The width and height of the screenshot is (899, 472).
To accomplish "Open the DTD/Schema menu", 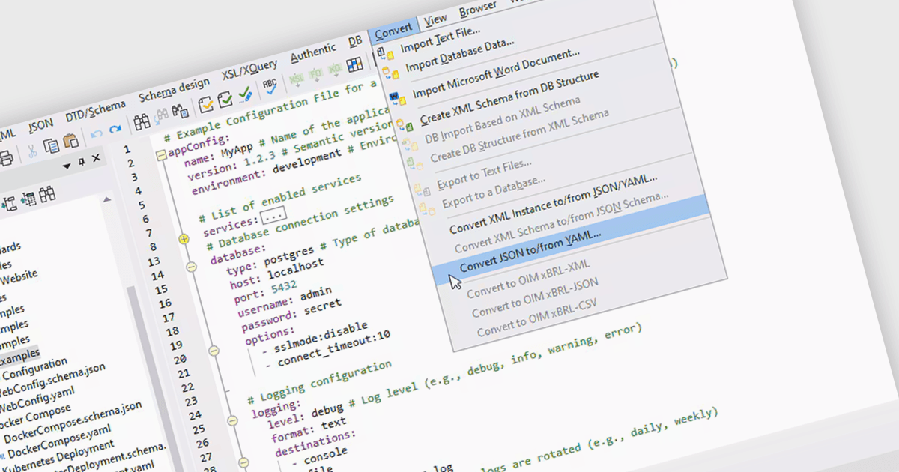I will (x=95, y=112).
